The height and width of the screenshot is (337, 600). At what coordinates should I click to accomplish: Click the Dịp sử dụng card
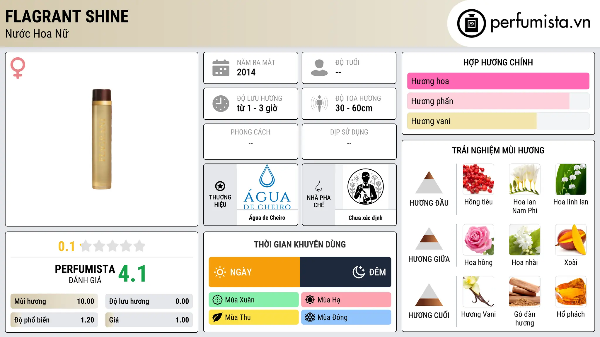click(x=349, y=142)
